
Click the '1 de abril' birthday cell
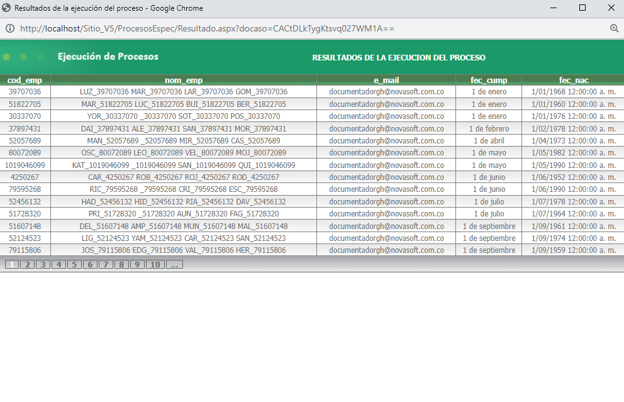click(x=489, y=140)
